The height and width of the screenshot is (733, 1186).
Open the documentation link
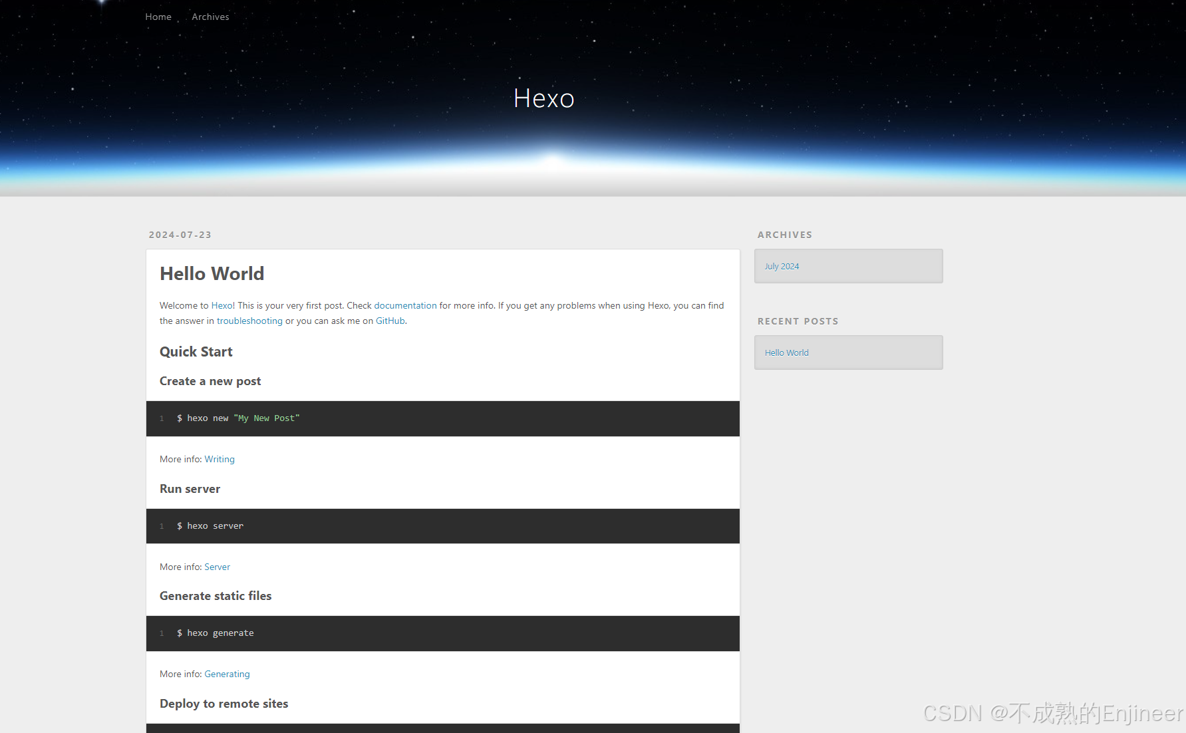click(405, 305)
